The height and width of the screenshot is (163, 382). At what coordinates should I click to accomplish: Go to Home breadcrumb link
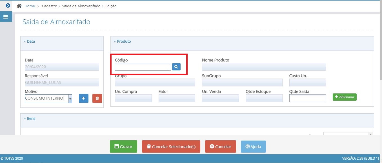[x=30, y=6]
